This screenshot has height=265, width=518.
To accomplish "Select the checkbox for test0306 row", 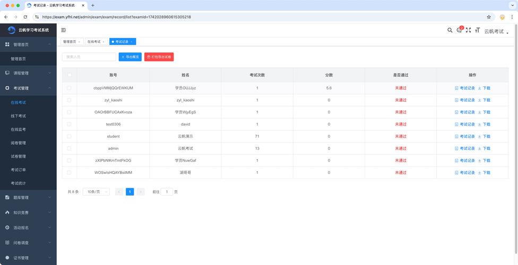I will (69, 124).
